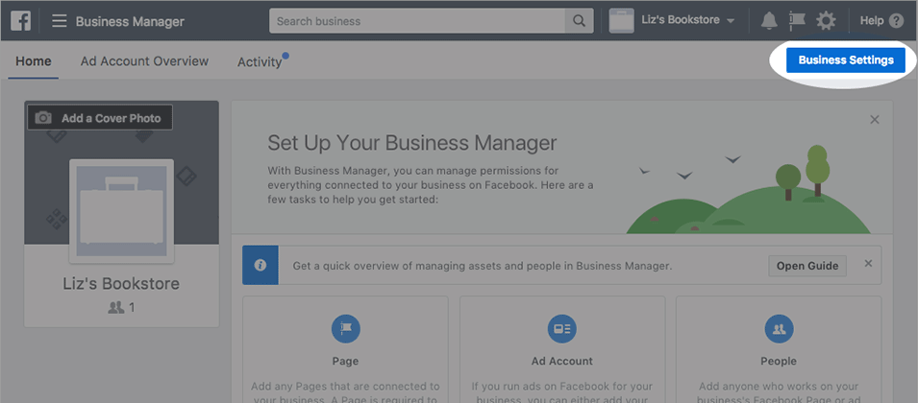Click the Ad Account circle icon
Viewport: 918px width, 403px height.
(562, 329)
